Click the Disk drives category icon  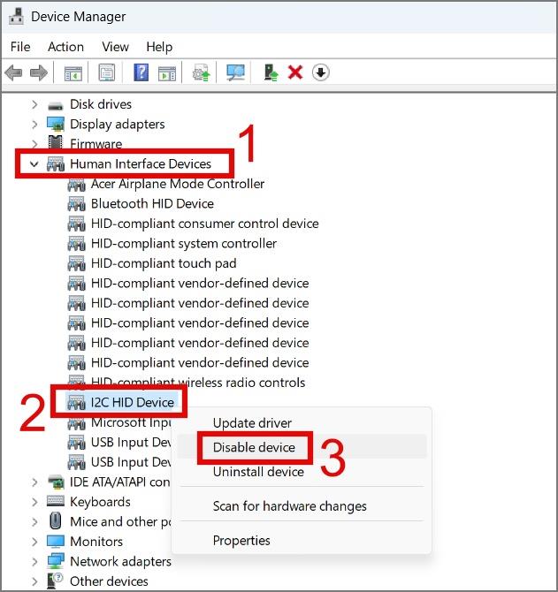point(56,104)
